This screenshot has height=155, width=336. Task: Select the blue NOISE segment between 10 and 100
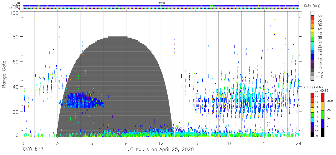(x=322, y=123)
